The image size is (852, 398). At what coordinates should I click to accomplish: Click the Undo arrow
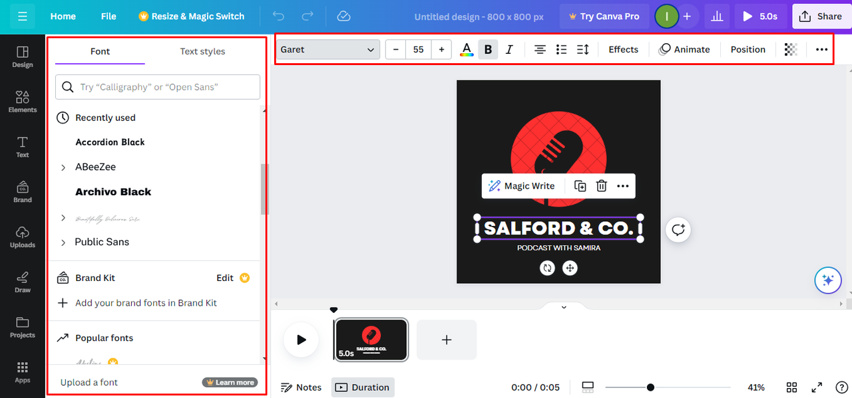[x=279, y=16]
